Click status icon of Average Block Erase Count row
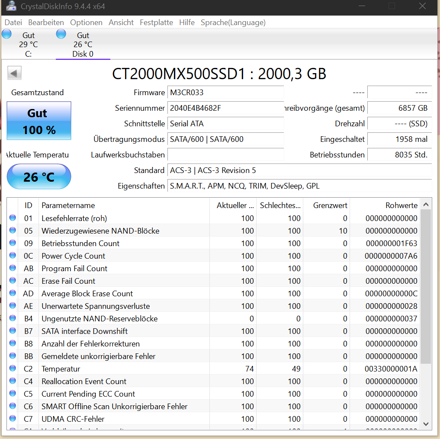 click(x=13, y=293)
